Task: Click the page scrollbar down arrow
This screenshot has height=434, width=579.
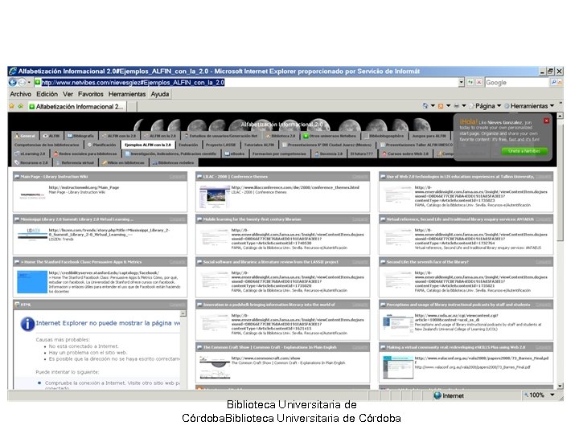Action: coord(560,386)
